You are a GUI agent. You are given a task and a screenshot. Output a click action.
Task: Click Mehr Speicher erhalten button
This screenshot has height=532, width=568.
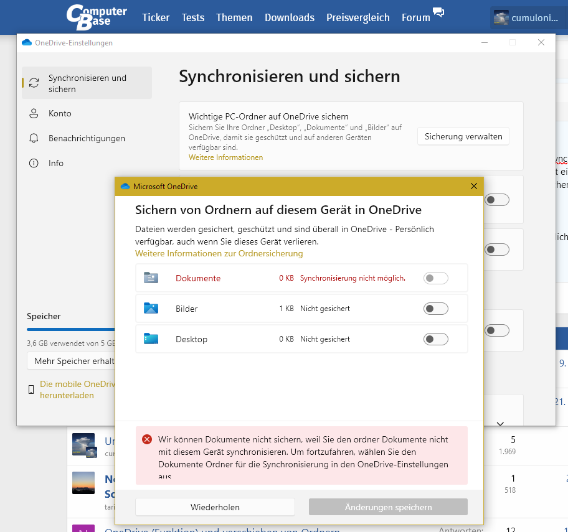click(x=71, y=361)
